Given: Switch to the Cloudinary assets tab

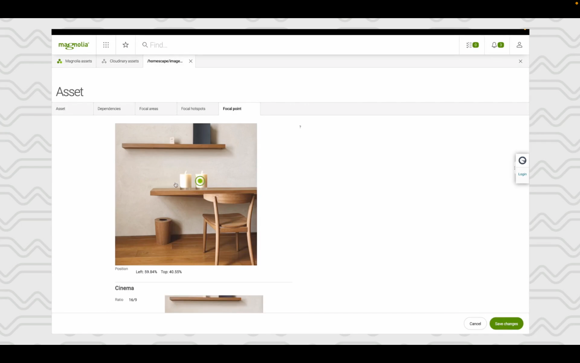Looking at the screenshot, I should (x=120, y=61).
